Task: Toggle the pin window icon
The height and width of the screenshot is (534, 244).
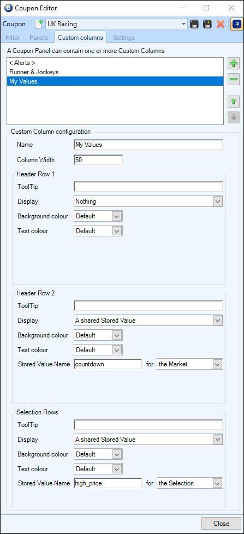Action: [236, 24]
